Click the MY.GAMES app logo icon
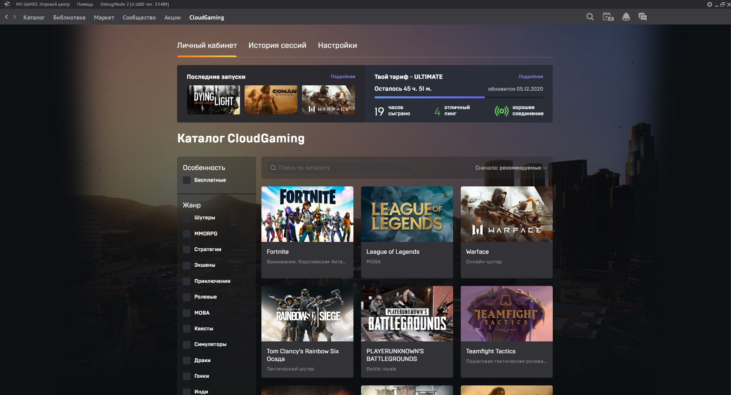Viewport: 731px width, 395px height. (x=7, y=4)
